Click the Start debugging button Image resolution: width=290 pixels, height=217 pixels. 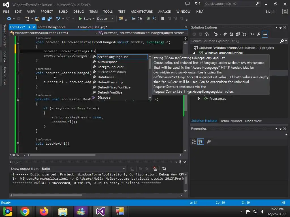(x=85, y=19)
